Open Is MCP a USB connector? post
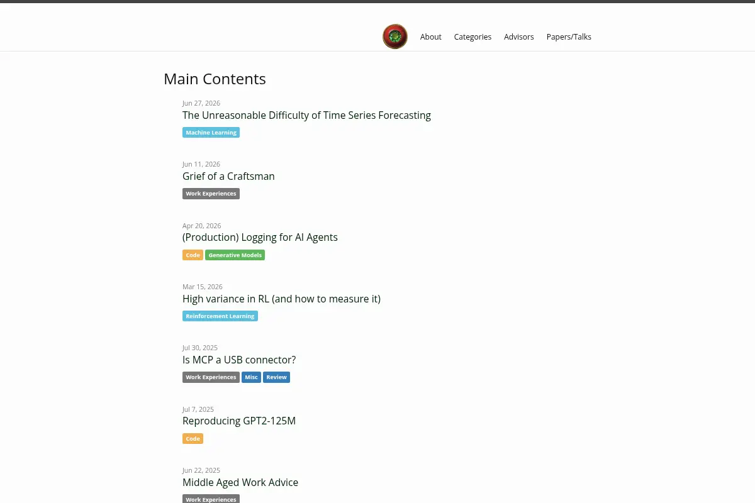This screenshot has height=503, width=755. pos(239,360)
